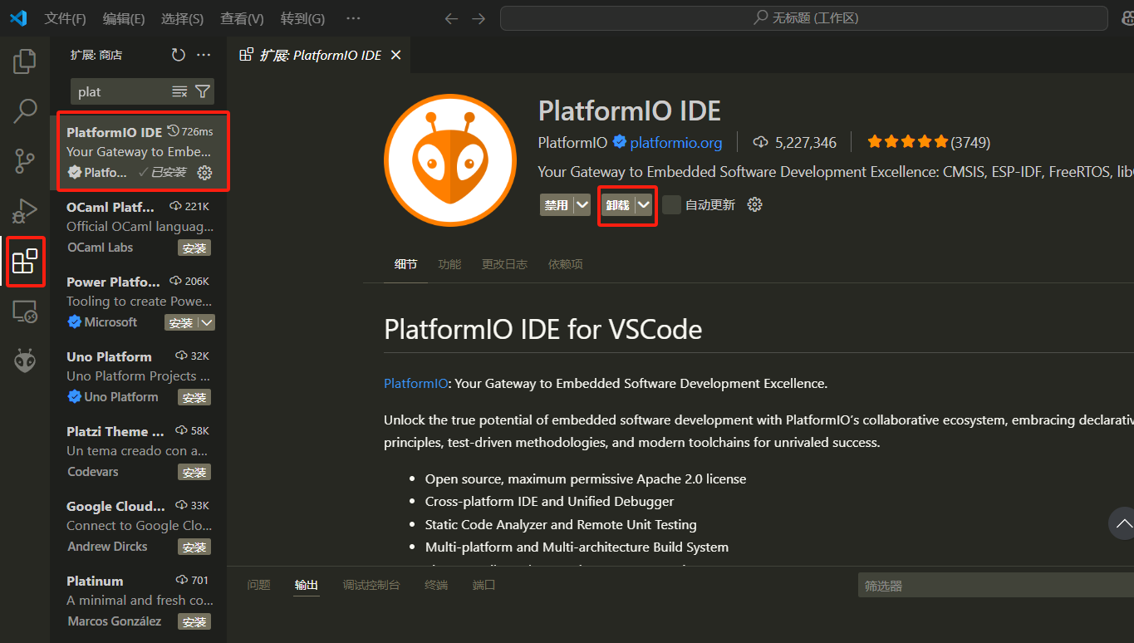Image resolution: width=1134 pixels, height=643 pixels.
Task: Open the Run and Debug view
Action: pyautogui.click(x=25, y=211)
